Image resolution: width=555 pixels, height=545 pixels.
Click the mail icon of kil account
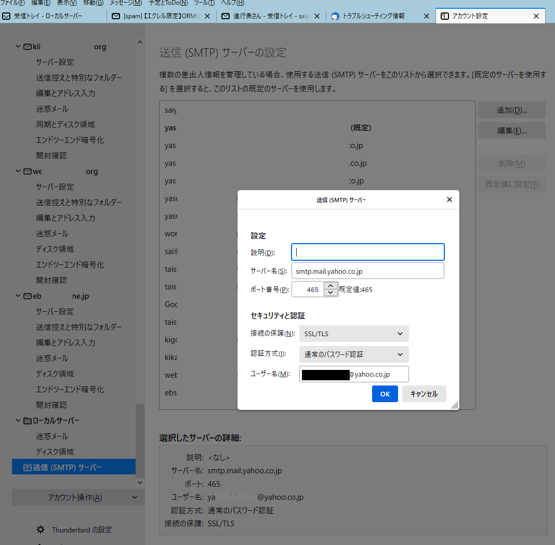tap(28, 47)
